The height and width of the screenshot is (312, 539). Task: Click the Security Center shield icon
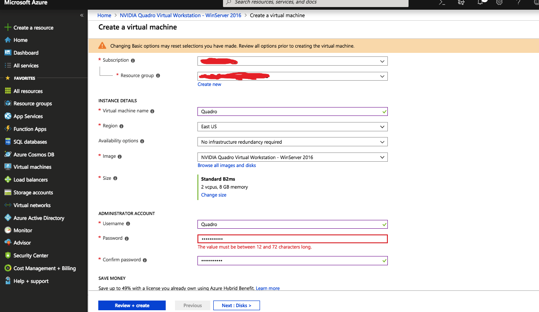coord(7,256)
